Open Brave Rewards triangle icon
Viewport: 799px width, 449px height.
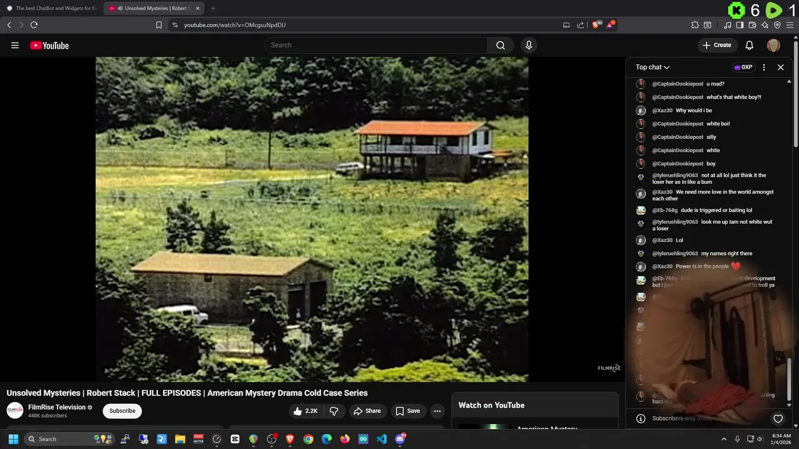610,25
